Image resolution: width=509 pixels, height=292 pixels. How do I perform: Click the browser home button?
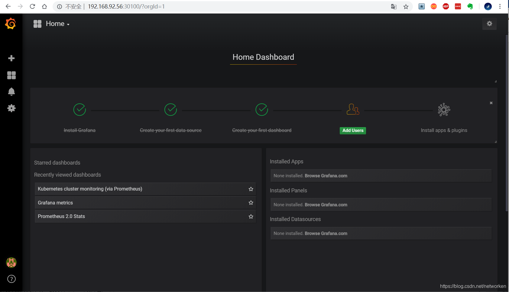pyautogui.click(x=44, y=6)
